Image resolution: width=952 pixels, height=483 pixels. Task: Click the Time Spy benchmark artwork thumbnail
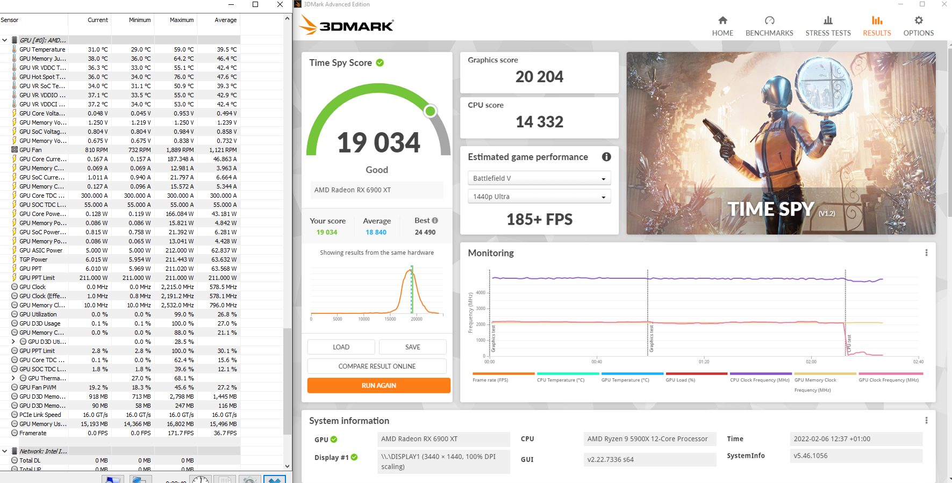coord(781,143)
